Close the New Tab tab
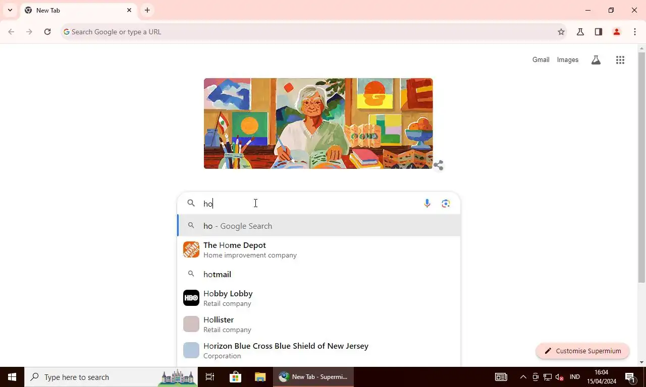This screenshot has height=387, width=646. tap(129, 10)
